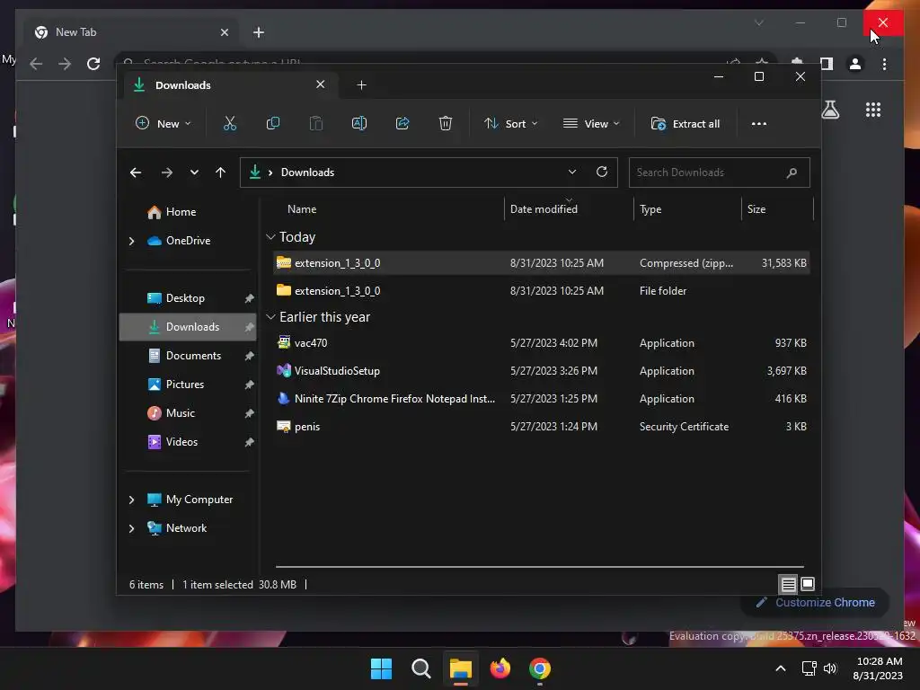Screen dimensions: 920x690
Task: Click the search magnifier in Search Downloads
Action: pos(792,172)
